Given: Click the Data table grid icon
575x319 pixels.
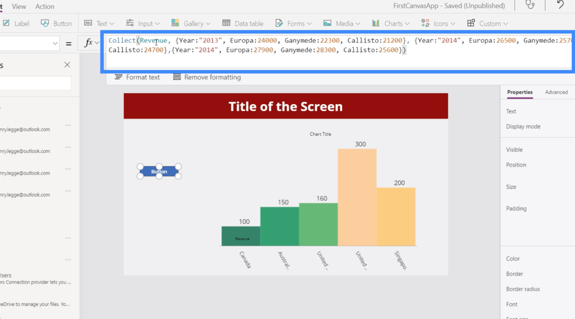Looking at the screenshot, I should (226, 23).
